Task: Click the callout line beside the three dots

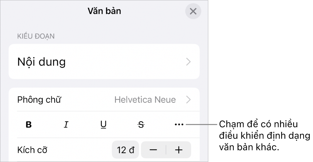Action: tap(201, 125)
